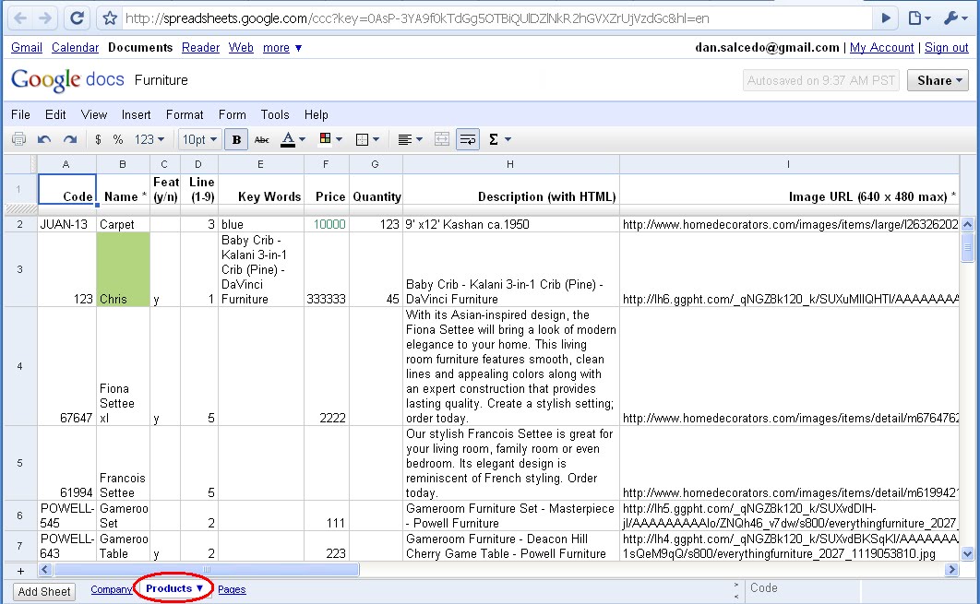Open the borders icon dropdown

pyautogui.click(x=367, y=139)
